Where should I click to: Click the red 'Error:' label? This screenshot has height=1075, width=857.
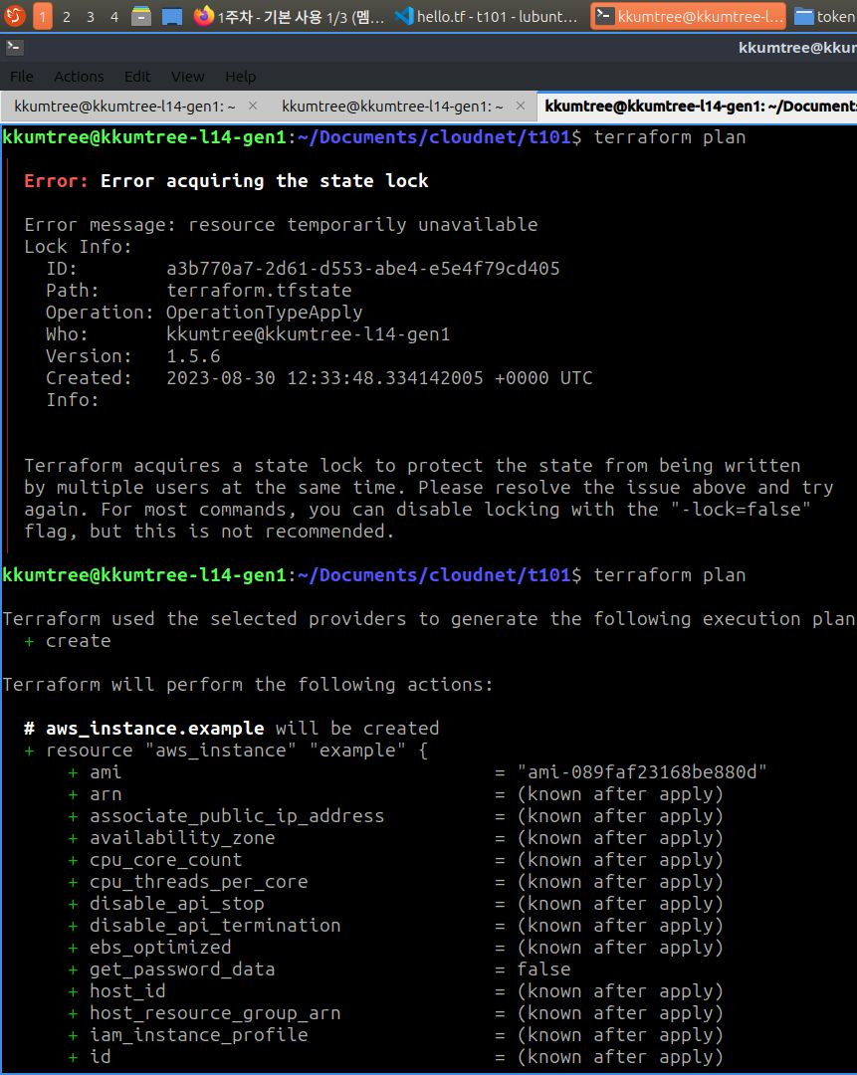point(56,181)
